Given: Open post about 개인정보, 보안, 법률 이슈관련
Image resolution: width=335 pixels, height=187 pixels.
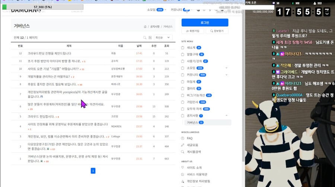Looking at the screenshot, I should (x=66, y=136).
